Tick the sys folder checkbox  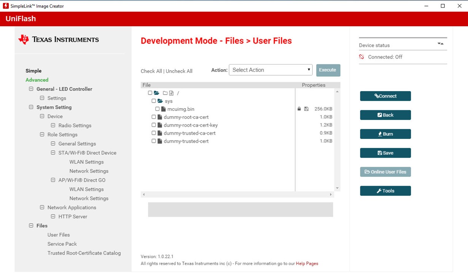click(x=154, y=101)
